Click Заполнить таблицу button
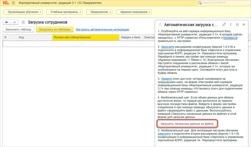The height and width of the screenshot is (147, 251). pyautogui.click(x=18, y=29)
